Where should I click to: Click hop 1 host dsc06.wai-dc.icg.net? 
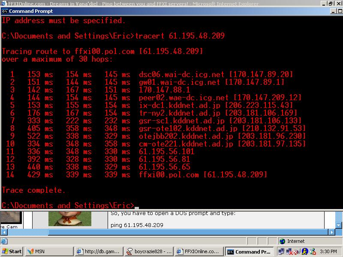181,75
